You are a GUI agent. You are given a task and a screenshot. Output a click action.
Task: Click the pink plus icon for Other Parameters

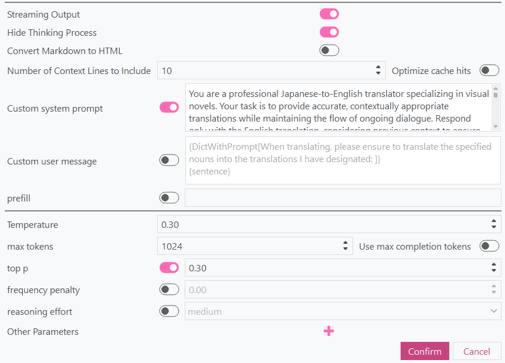click(x=328, y=331)
